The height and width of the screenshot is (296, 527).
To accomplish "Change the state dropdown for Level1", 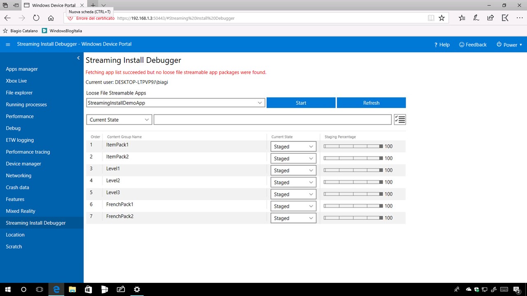I will (293, 170).
